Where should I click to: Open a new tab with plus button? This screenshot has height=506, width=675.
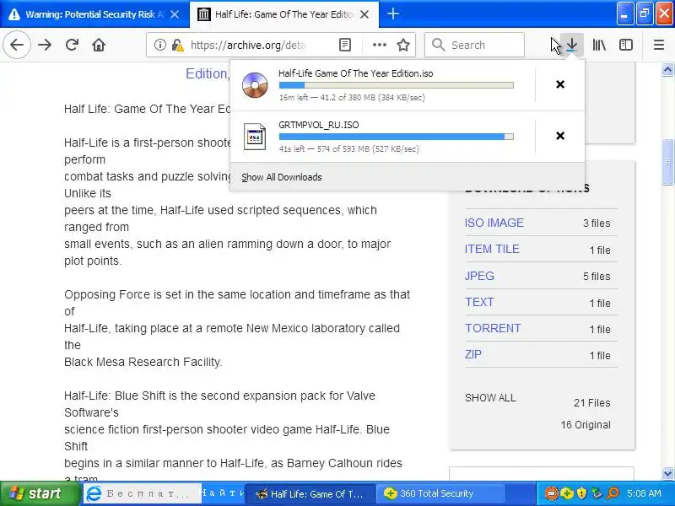(x=392, y=13)
